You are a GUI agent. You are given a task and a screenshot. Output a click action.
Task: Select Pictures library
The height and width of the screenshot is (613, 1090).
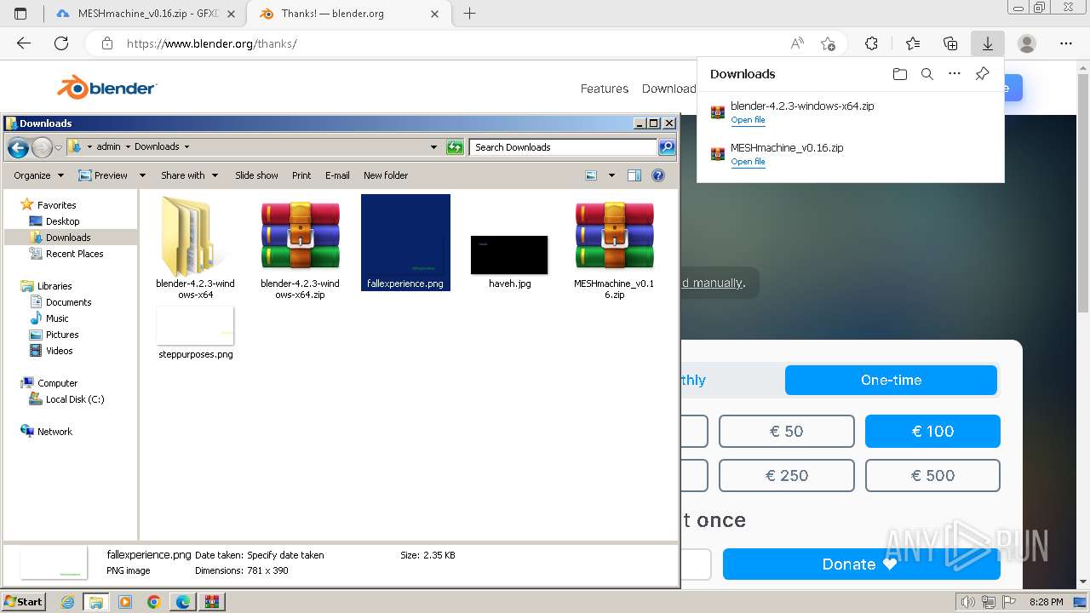[62, 335]
